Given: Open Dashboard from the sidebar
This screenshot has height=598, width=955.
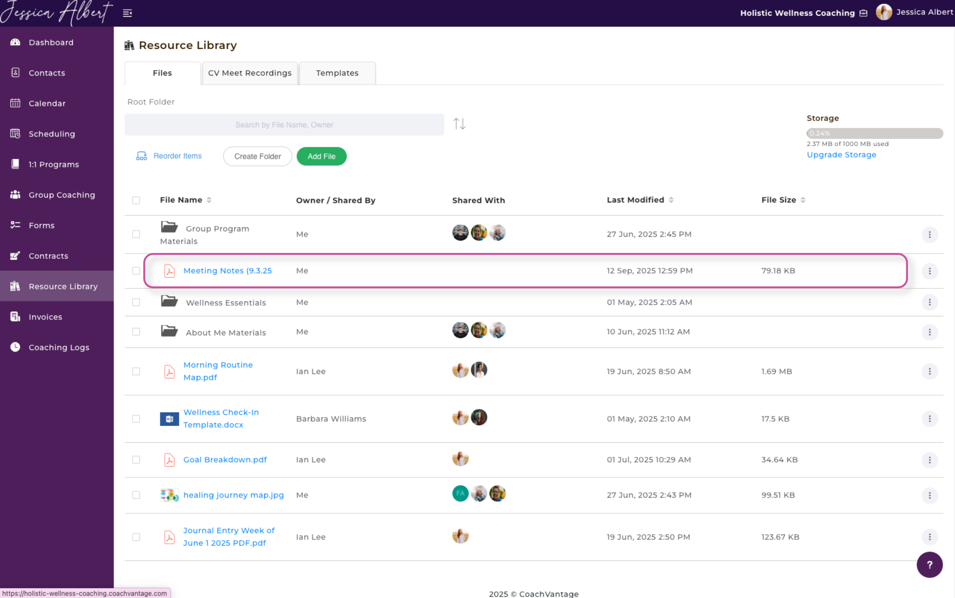Looking at the screenshot, I should tap(51, 42).
